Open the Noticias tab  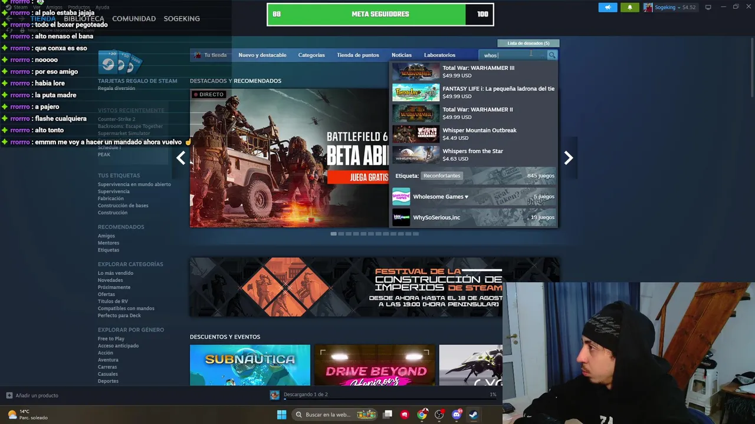tap(402, 55)
